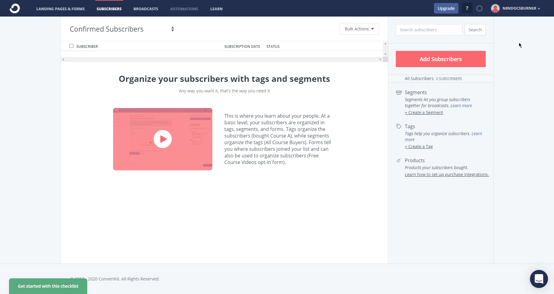Select Create a Segment
The width and height of the screenshot is (554, 294).
(x=424, y=112)
